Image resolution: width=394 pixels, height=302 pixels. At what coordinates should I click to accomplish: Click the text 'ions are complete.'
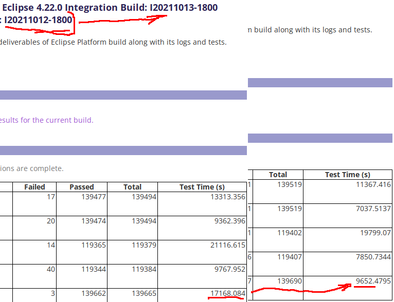click(32, 168)
